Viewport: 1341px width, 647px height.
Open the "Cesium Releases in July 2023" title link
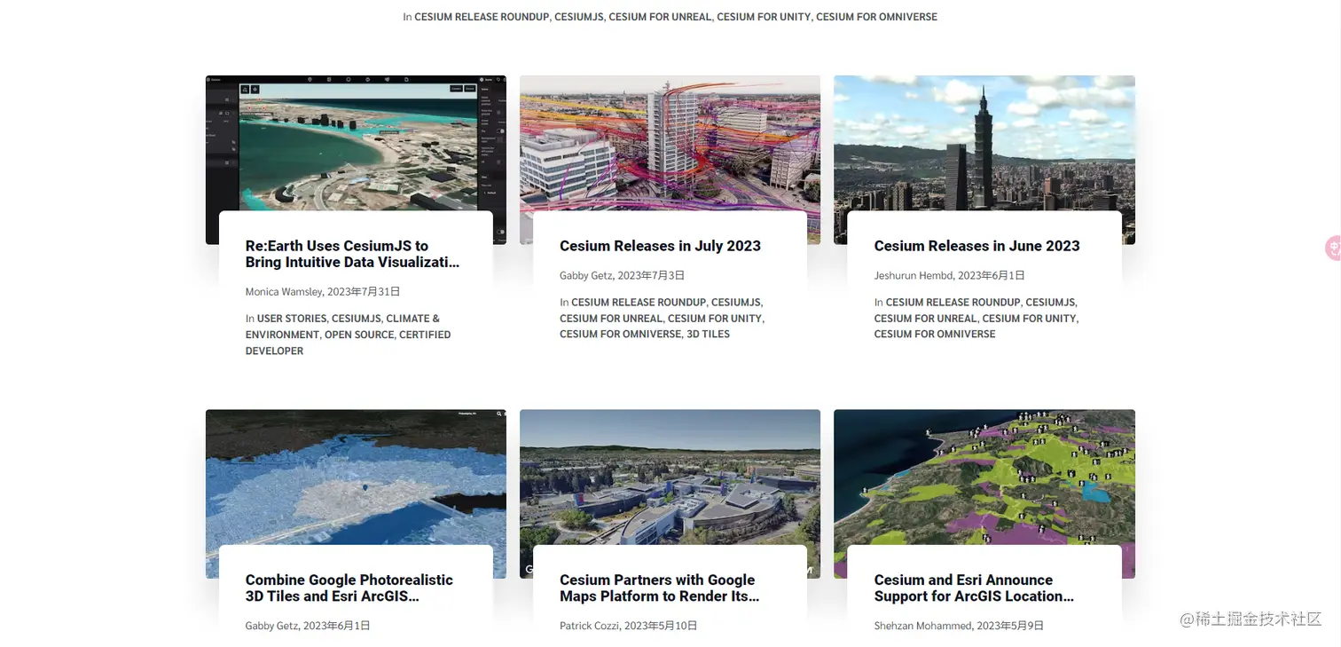[x=660, y=246]
